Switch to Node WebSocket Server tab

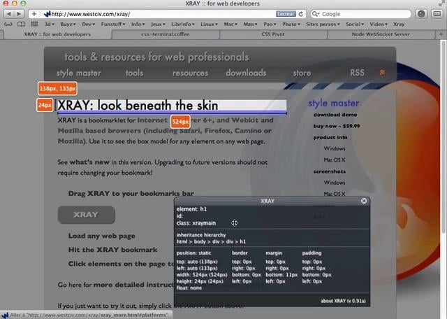coord(381,34)
